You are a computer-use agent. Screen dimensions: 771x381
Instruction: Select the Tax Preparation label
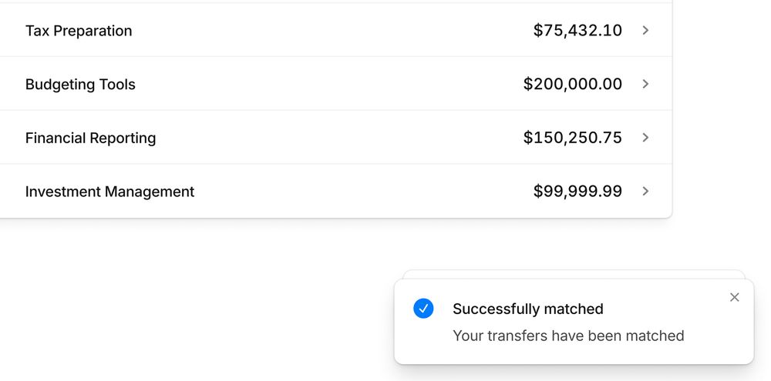(79, 31)
